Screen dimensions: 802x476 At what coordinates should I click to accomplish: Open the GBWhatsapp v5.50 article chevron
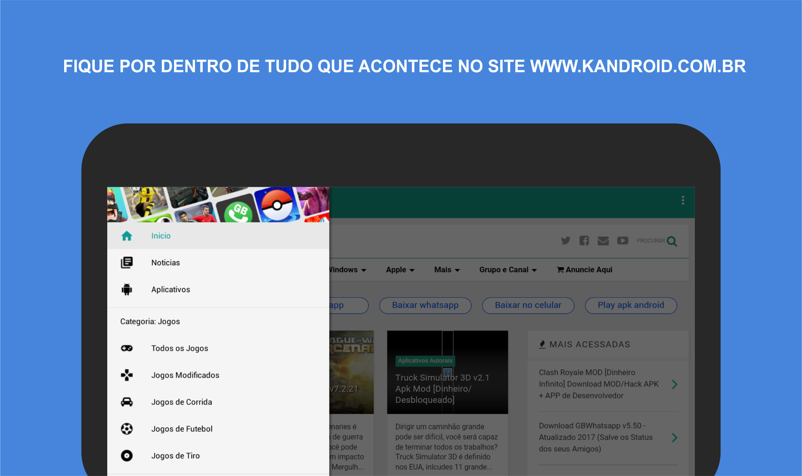click(x=674, y=438)
